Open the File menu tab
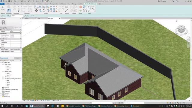 tap(2, 4)
